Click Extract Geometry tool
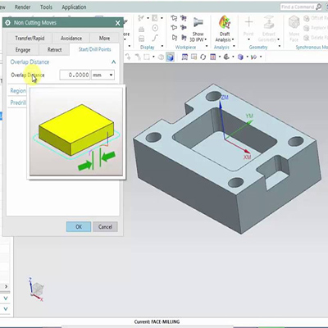Image resolution: width=328 pixels, height=328 pixels. coord(269,29)
